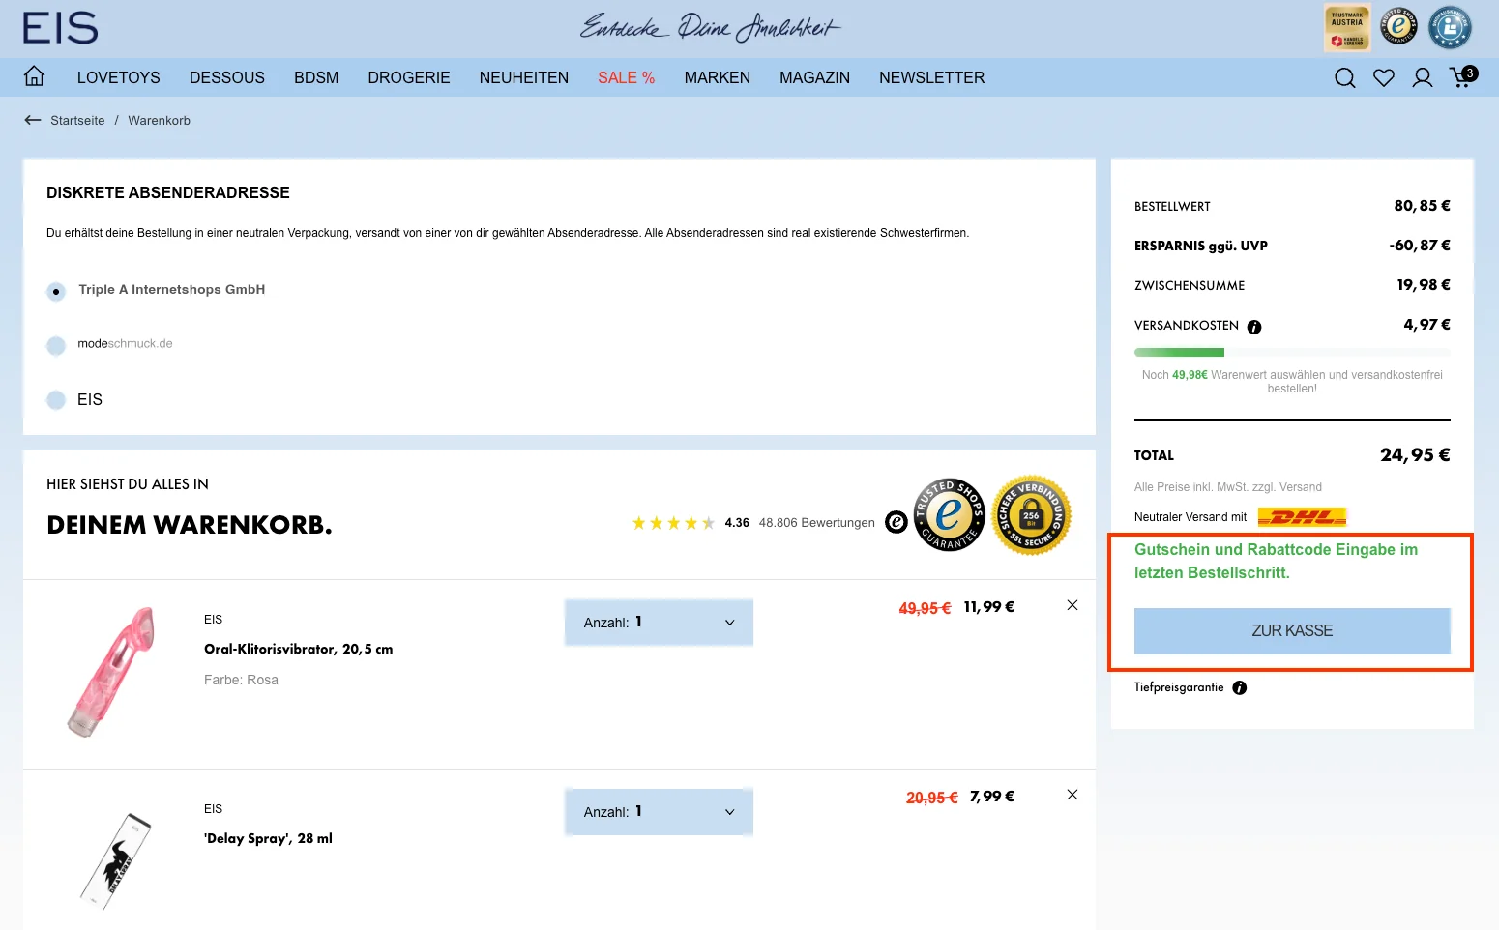The image size is (1499, 930).
Task: Click the 4.36 rating score
Action: 737,523
